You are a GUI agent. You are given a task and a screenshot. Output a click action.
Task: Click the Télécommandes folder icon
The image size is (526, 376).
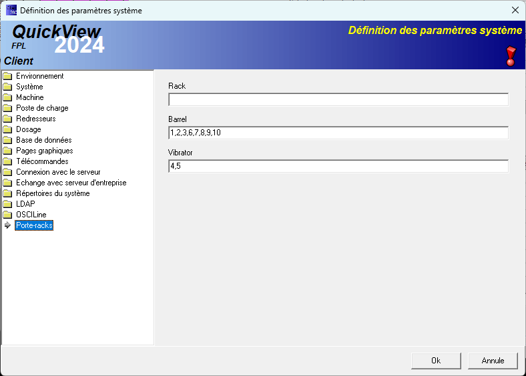tap(7, 161)
